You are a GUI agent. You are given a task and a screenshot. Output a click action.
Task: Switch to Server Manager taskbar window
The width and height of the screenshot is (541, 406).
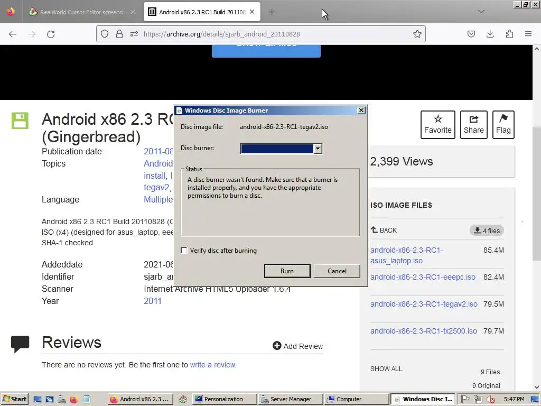click(x=290, y=400)
